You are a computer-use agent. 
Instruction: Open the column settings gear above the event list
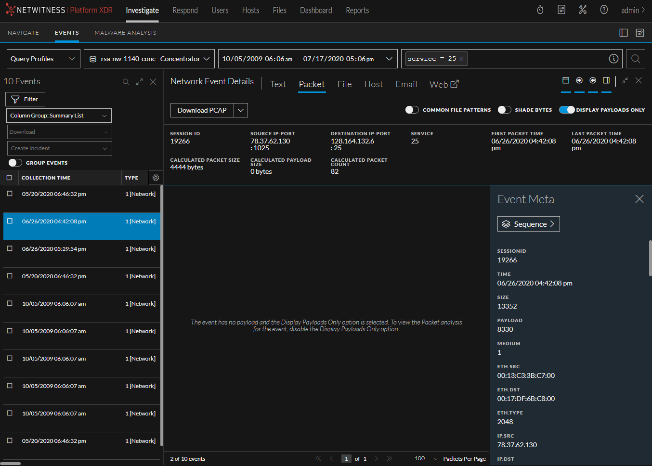tap(155, 178)
